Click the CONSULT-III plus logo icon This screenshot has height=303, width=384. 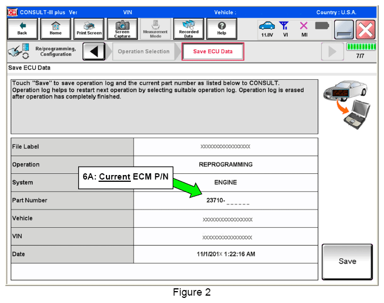click(x=12, y=12)
